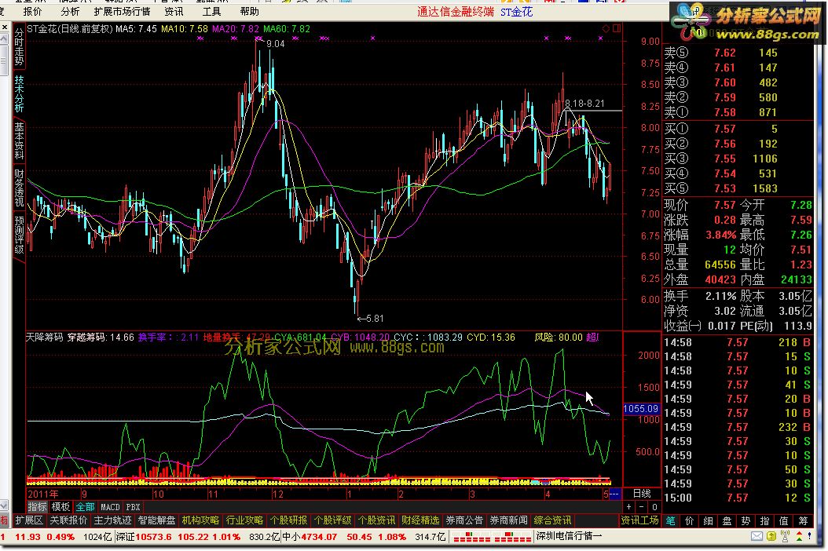This screenshot has width=828, height=551.
Task: Select the 势 trend tab
Action: tap(746, 521)
